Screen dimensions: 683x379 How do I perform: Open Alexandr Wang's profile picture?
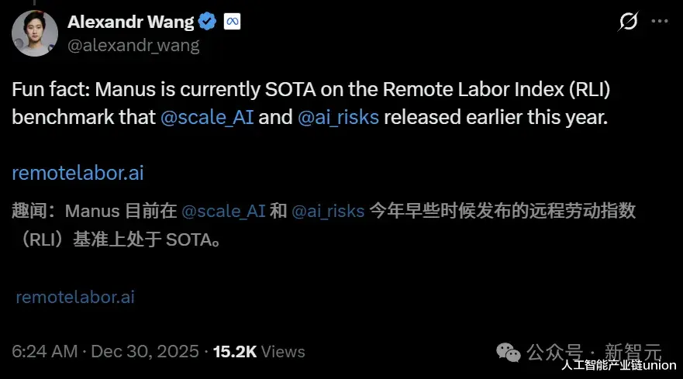click(34, 34)
